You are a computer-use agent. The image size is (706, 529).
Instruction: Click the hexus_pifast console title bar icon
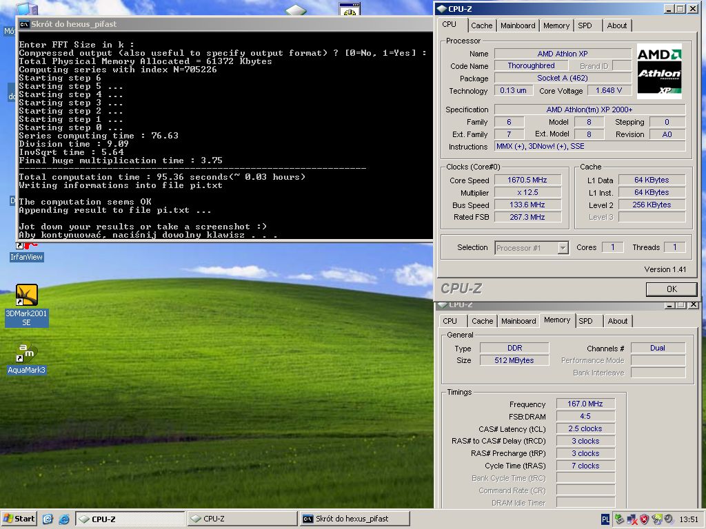24,24
